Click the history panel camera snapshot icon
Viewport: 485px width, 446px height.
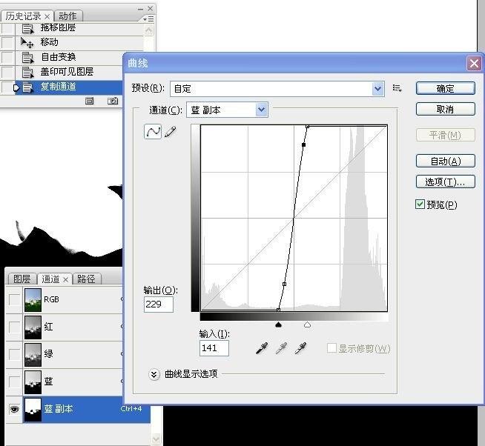(113, 101)
